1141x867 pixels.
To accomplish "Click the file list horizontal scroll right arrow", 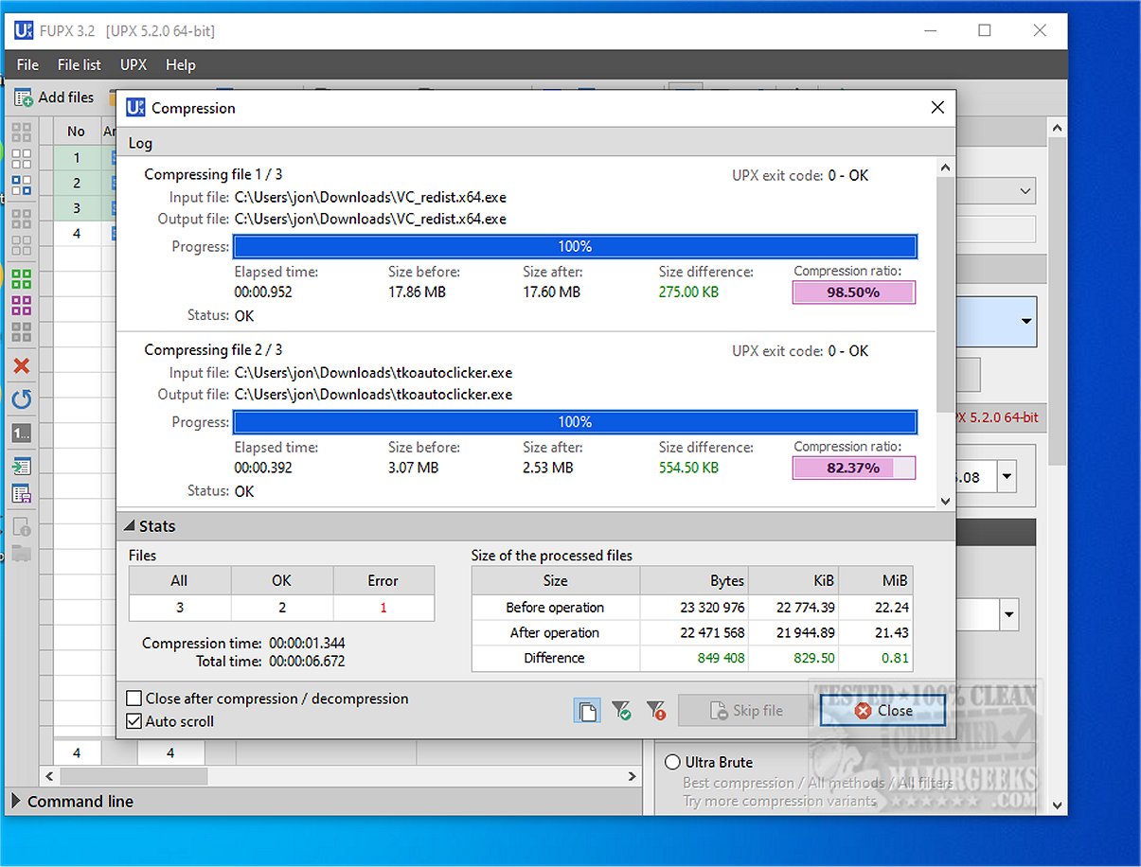I will [633, 776].
